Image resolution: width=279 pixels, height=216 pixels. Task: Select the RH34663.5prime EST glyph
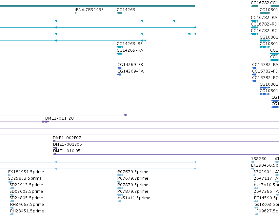pos(12,208)
